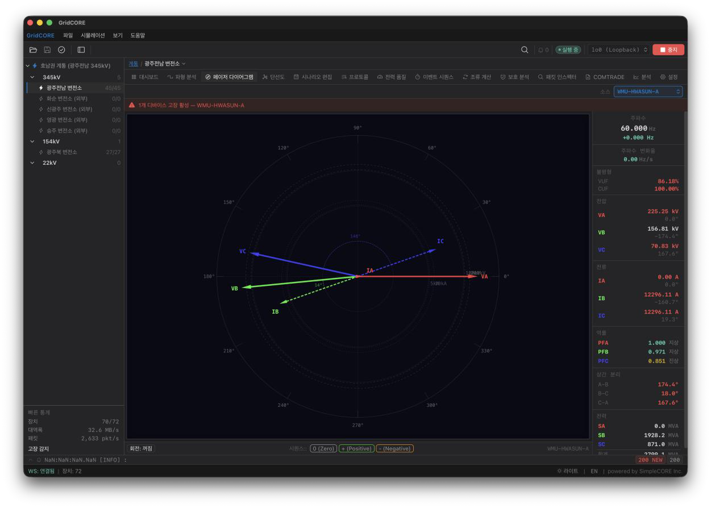Open the WMU-HWASUN-A source dropdown
The width and height of the screenshot is (711, 508).
648,91
